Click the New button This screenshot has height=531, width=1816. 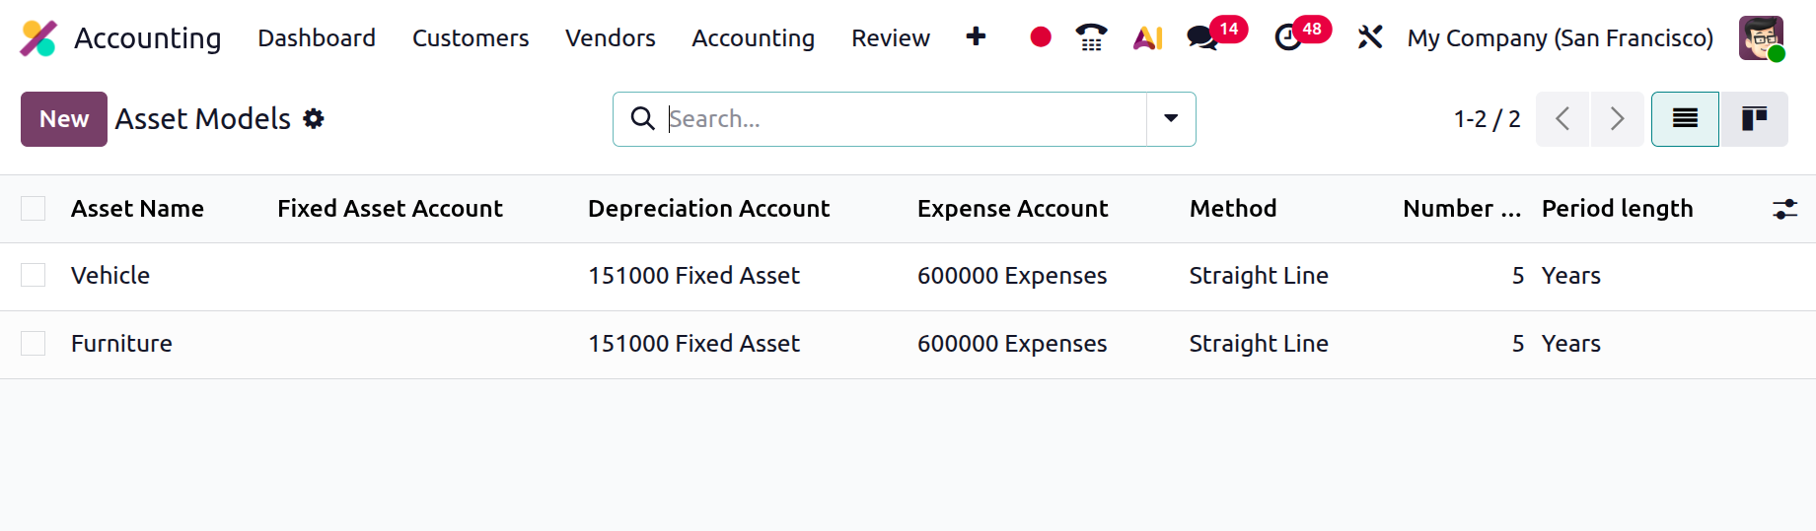[64, 119]
